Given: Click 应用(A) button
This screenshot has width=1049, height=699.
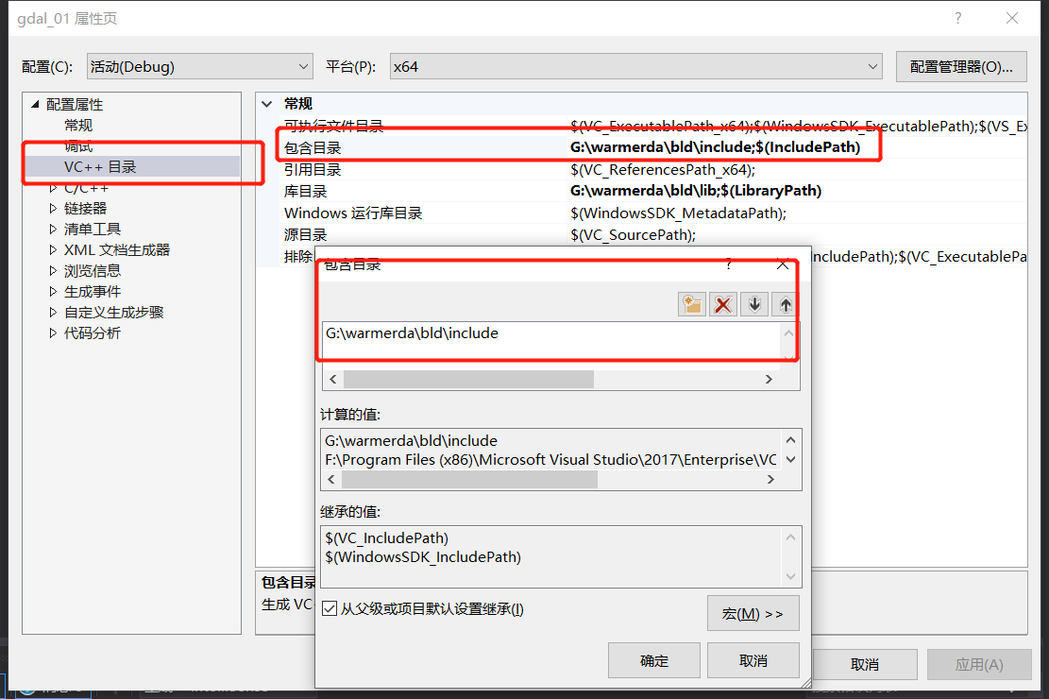Looking at the screenshot, I should click(979, 664).
